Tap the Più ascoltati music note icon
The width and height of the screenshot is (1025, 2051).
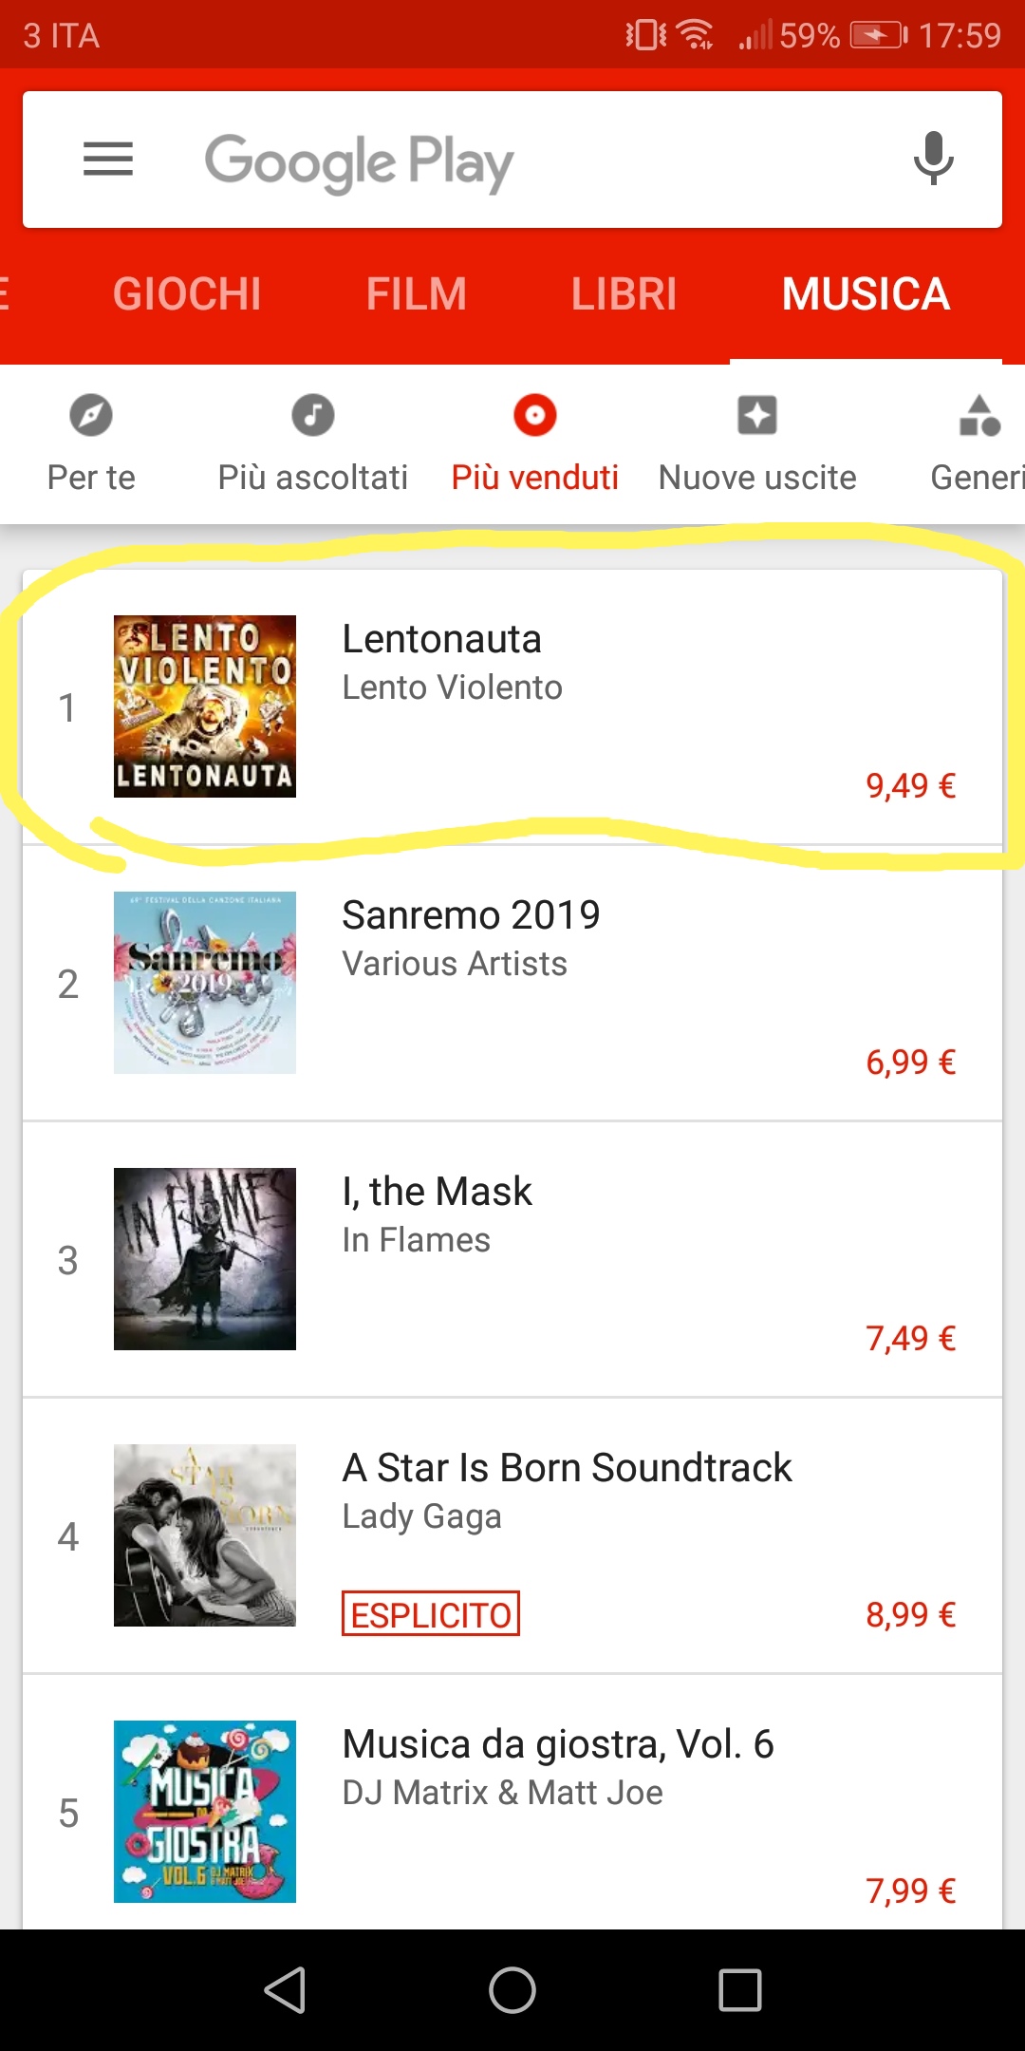click(x=313, y=416)
